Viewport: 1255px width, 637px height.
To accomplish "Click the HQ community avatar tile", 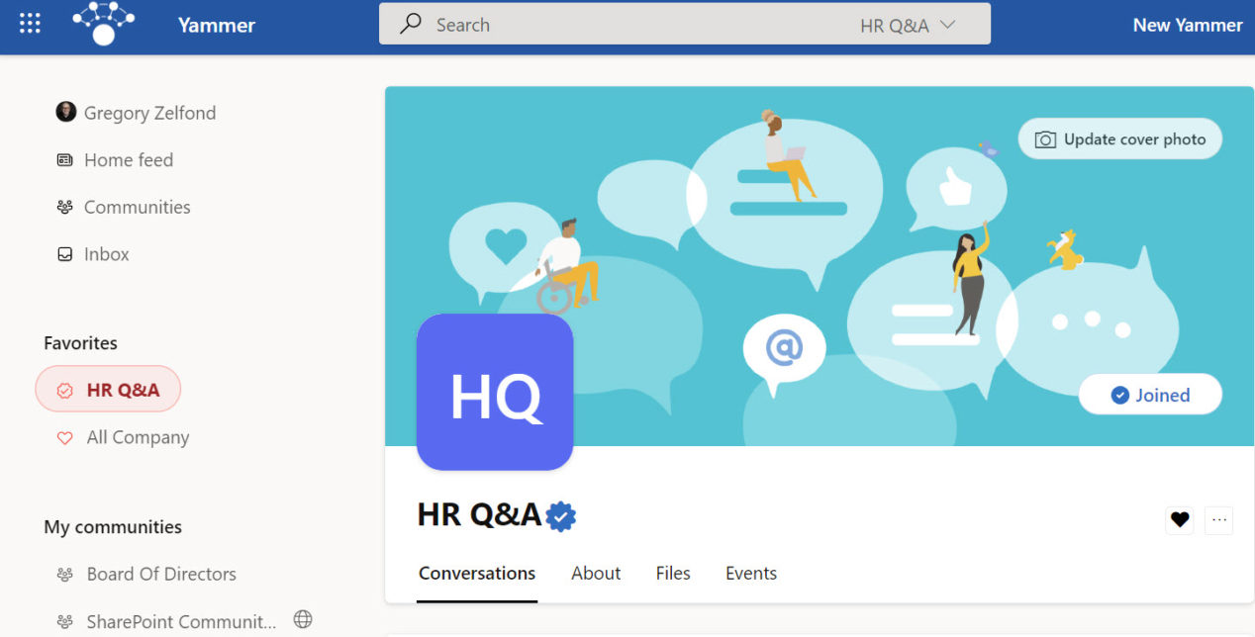I will tap(495, 392).
